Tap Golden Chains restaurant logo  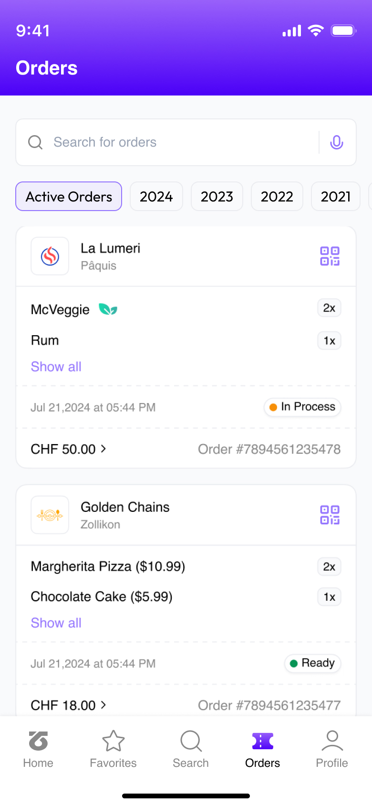tap(50, 515)
